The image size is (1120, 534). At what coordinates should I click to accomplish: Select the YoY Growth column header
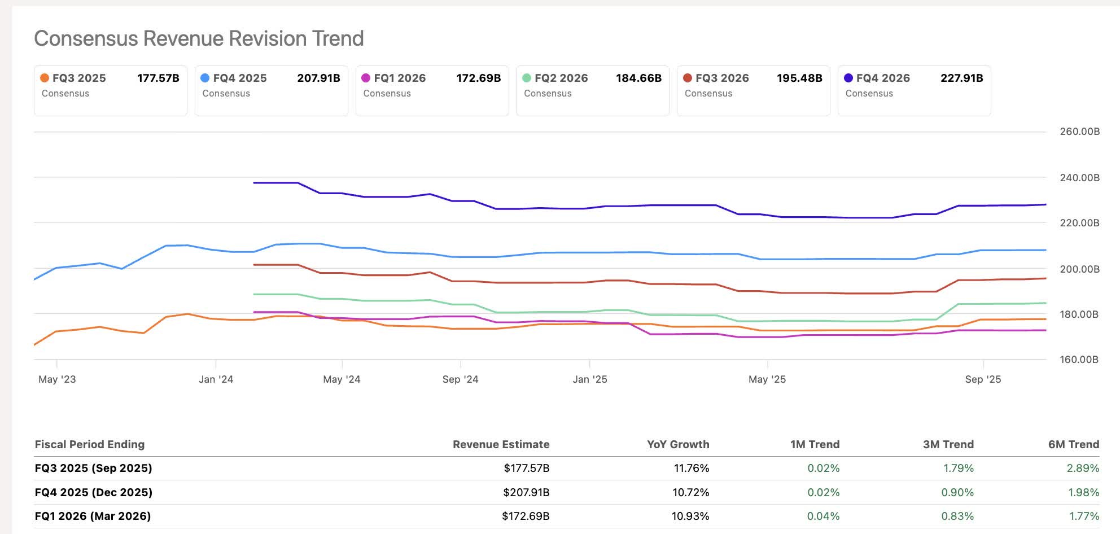pos(677,444)
